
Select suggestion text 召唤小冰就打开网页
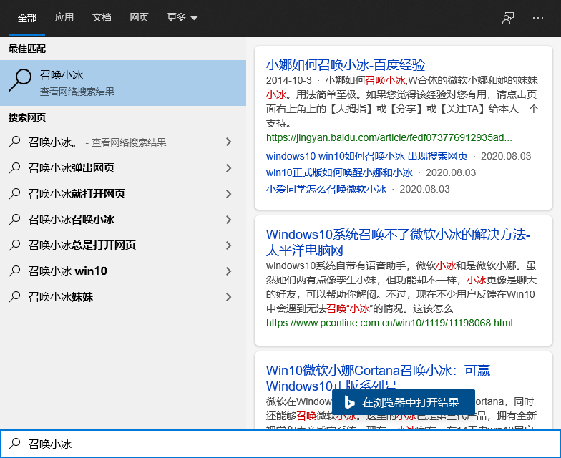click(x=77, y=193)
